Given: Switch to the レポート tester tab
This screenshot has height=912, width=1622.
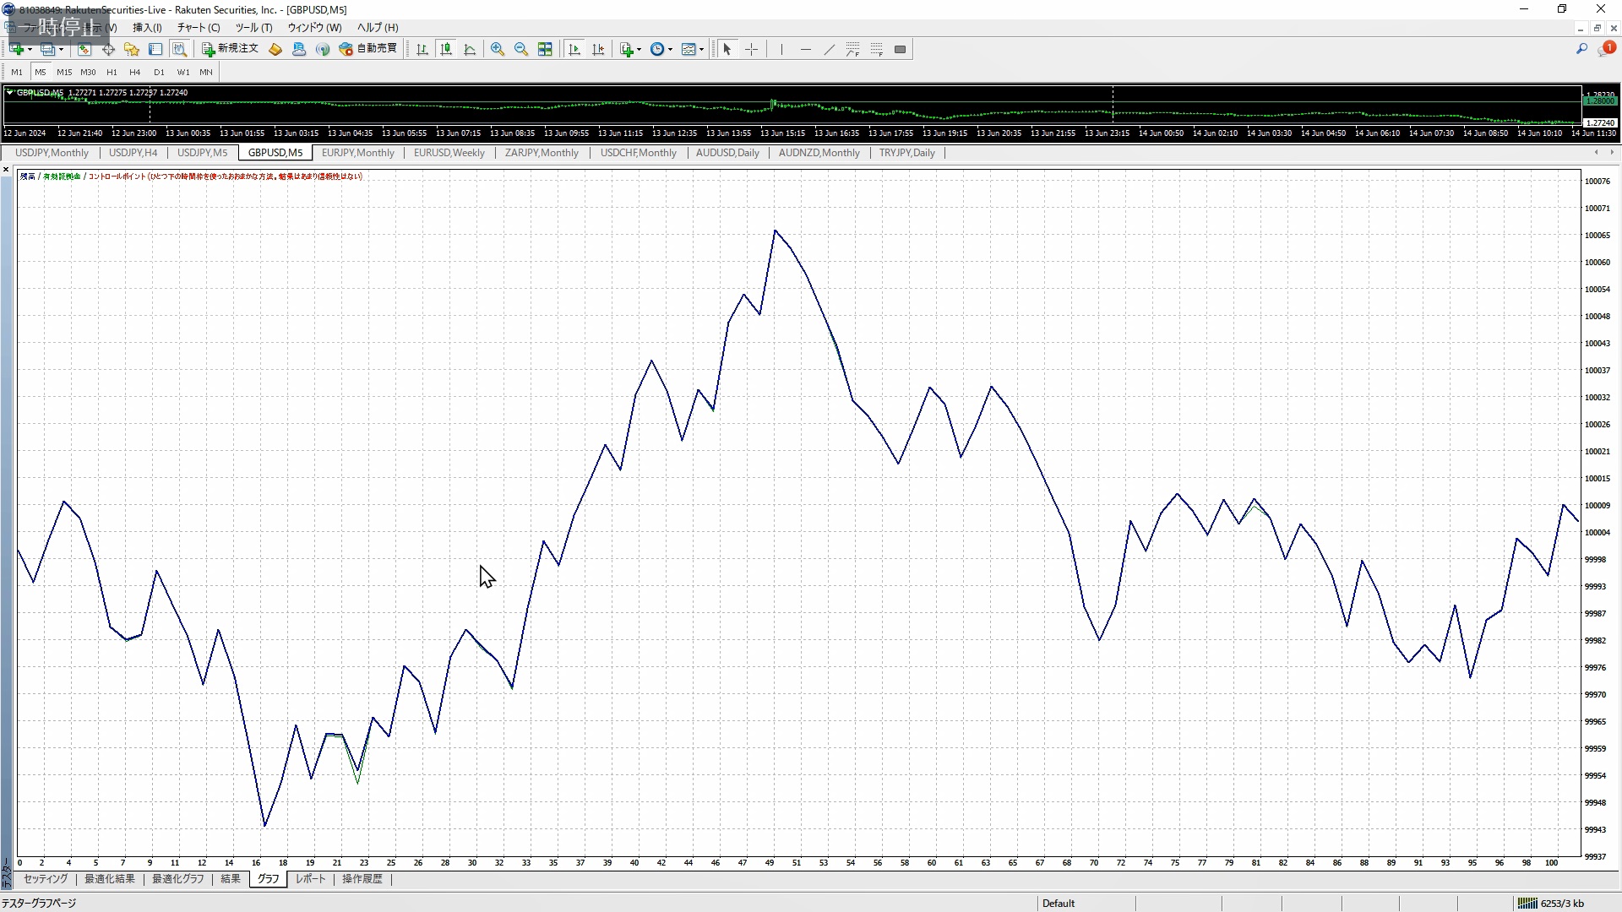Looking at the screenshot, I should point(310,879).
